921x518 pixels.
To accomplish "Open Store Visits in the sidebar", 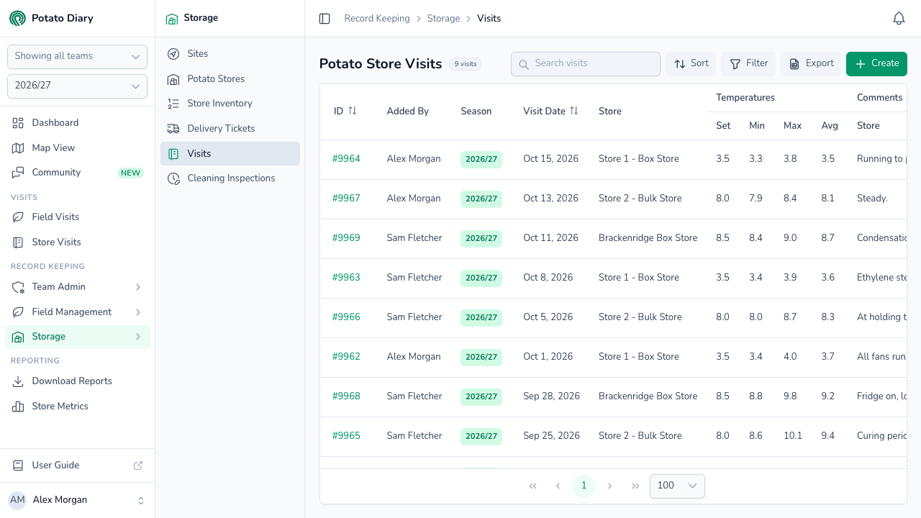I will [x=77, y=242].
